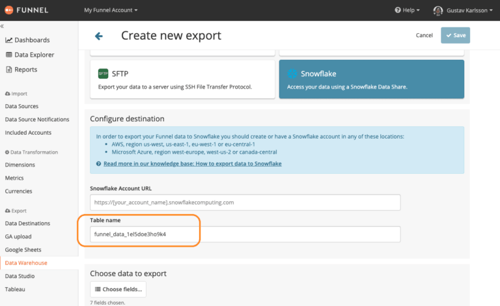Open GA upload
The height and width of the screenshot is (306, 500).
click(18, 236)
